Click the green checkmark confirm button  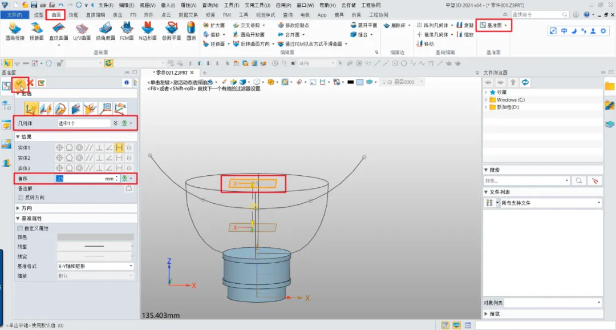tap(20, 83)
